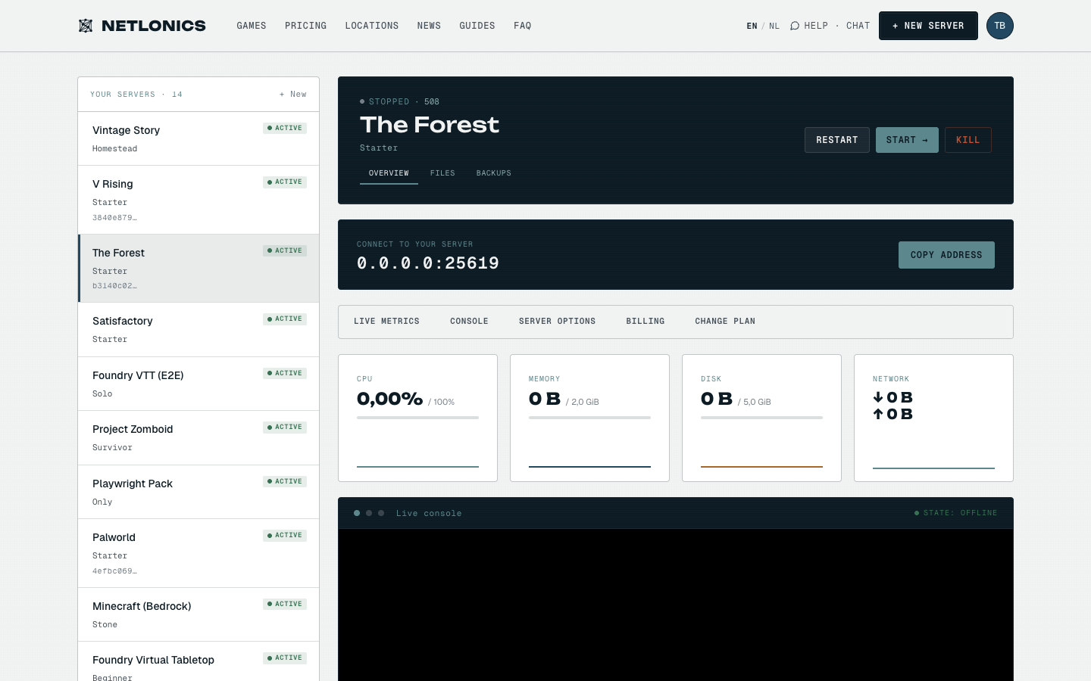Switch to the Overview tab

pyautogui.click(x=389, y=173)
